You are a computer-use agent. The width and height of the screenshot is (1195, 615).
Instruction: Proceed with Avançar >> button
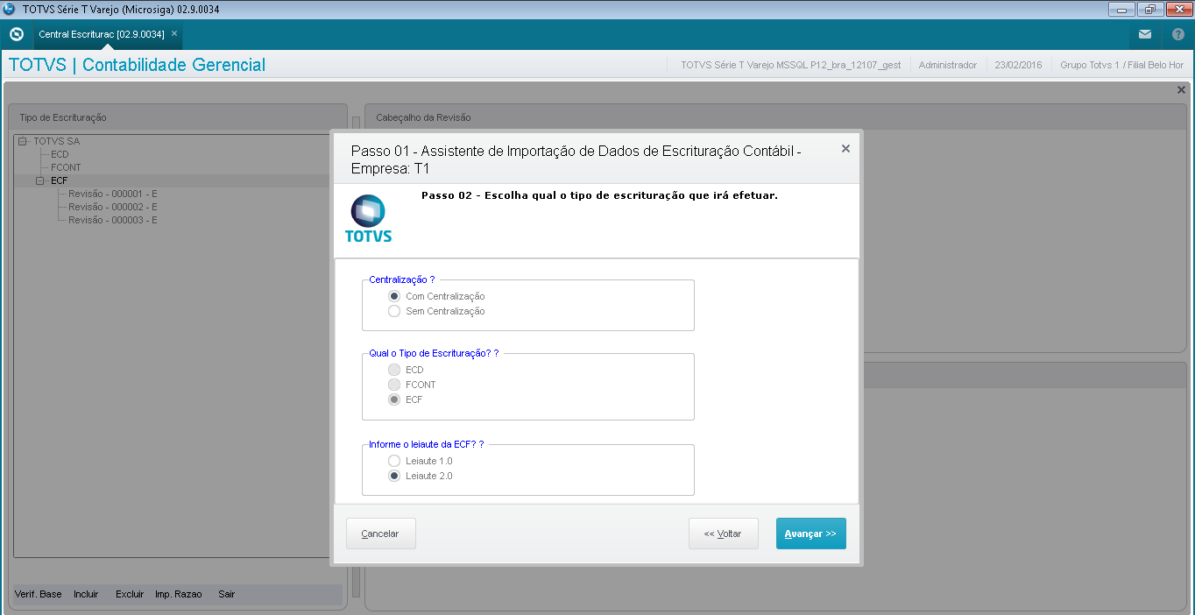tap(810, 534)
